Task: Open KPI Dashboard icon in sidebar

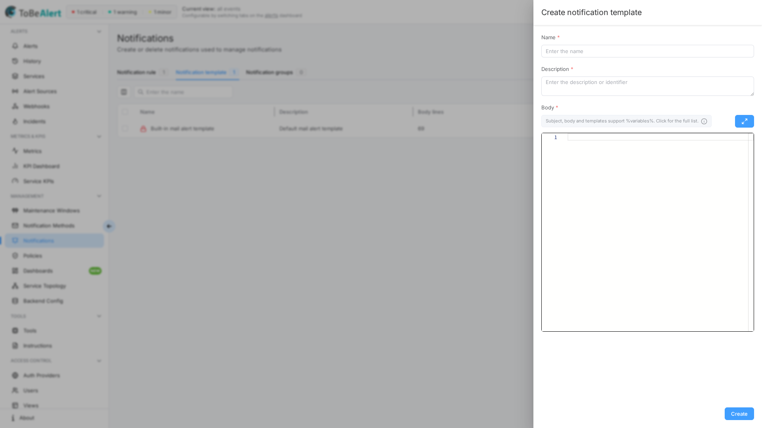Action: point(15,166)
